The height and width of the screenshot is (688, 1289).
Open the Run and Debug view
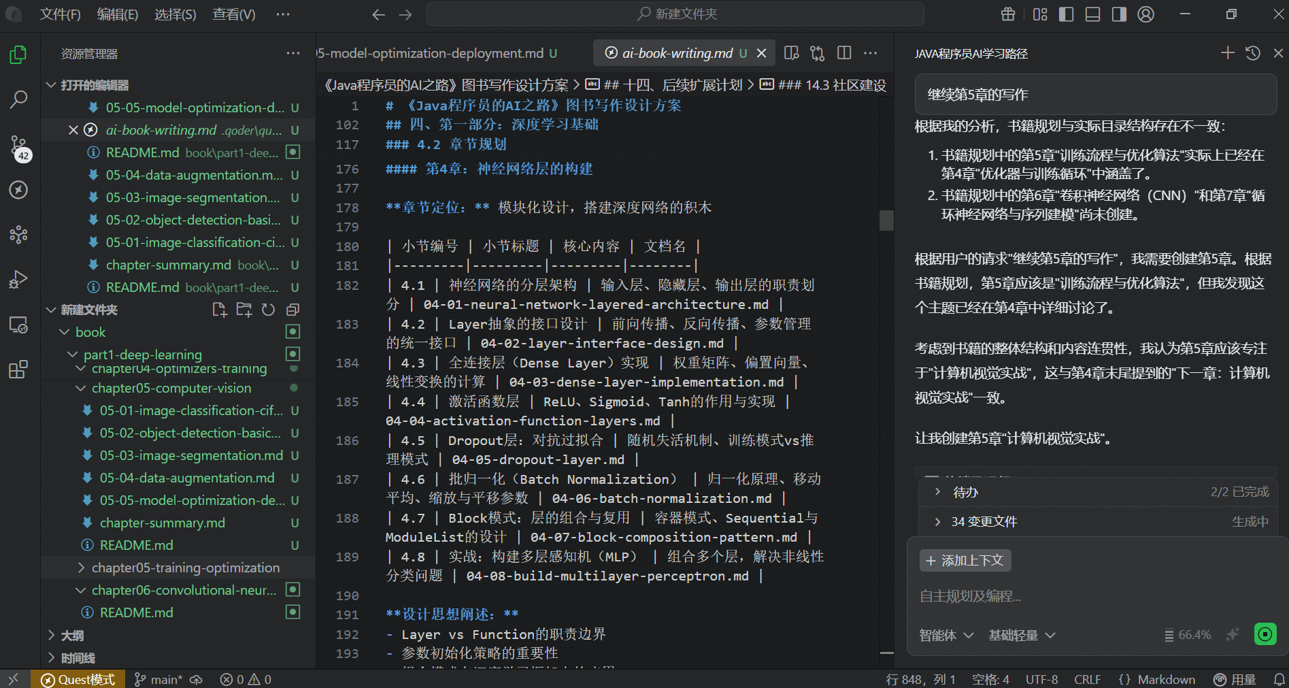(18, 279)
